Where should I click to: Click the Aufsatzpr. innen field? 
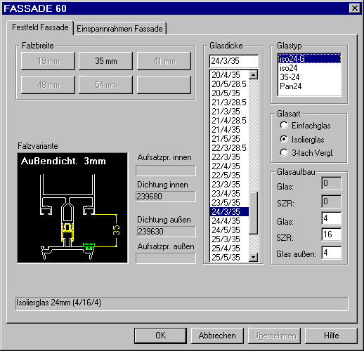(166, 171)
